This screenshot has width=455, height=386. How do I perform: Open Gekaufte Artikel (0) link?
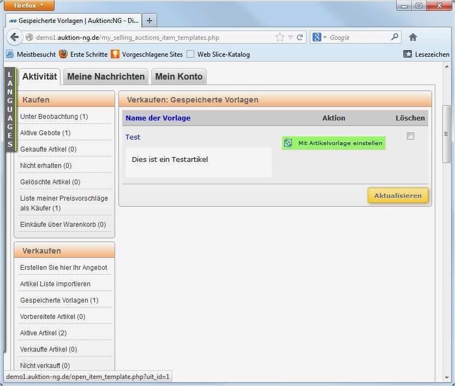tap(48, 149)
